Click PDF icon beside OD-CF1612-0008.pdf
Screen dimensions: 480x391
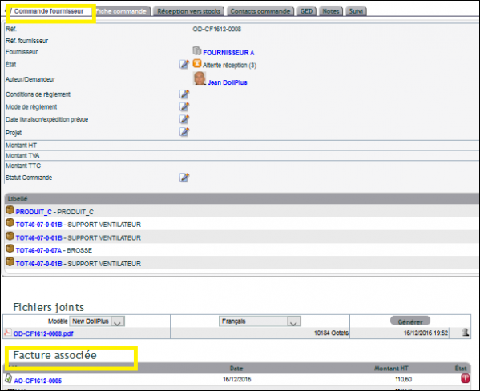tap(8, 333)
